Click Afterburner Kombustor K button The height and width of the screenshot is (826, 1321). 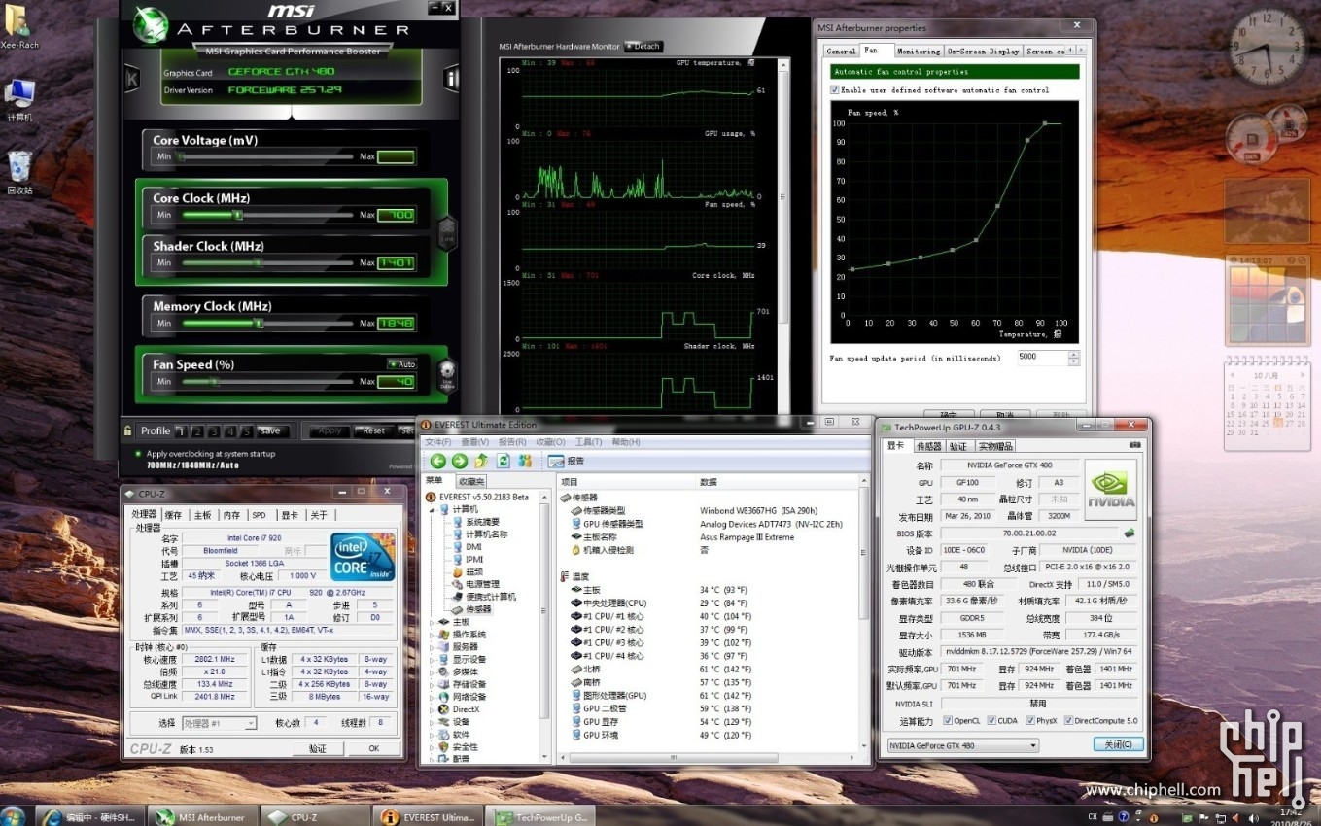tap(132, 79)
